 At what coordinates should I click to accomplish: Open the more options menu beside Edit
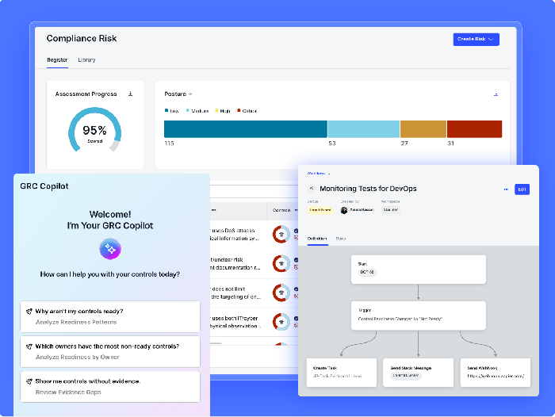tap(506, 189)
